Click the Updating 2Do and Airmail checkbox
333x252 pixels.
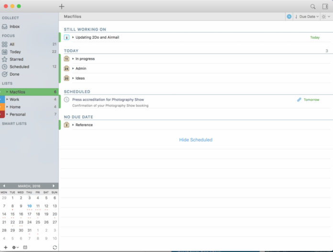coord(67,37)
